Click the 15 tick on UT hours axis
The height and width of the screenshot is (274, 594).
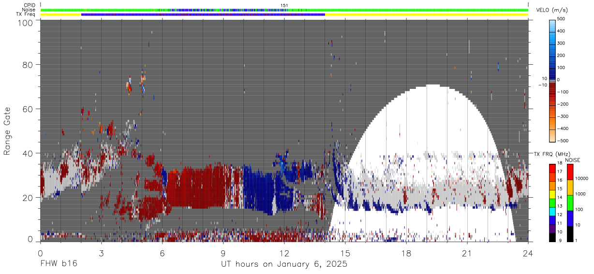(345, 253)
